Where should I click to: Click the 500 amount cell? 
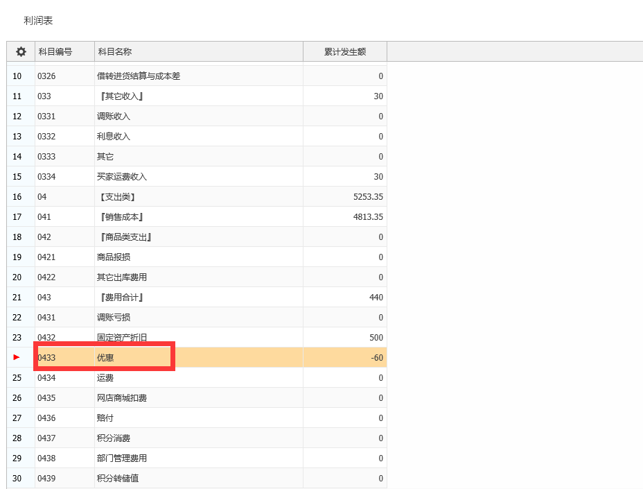click(345, 338)
